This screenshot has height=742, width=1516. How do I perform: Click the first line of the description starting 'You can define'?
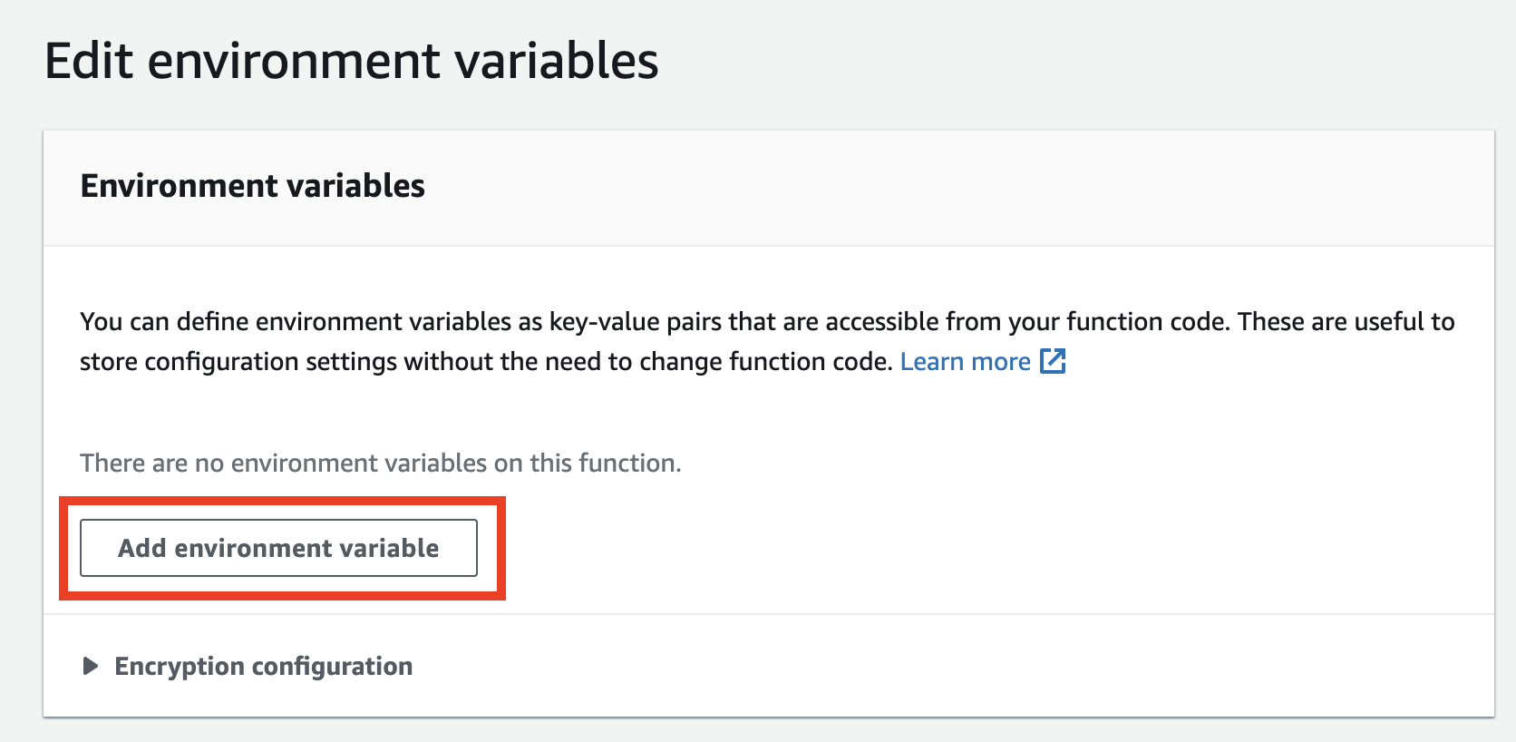coord(766,322)
